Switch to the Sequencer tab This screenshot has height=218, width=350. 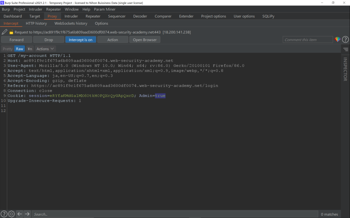pos(117,16)
